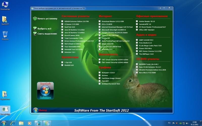Screen dimensions: 202x126
Task: Click the WinToFlash 0.7.0020 b label
Action: pyautogui.click(x=73, y=44)
